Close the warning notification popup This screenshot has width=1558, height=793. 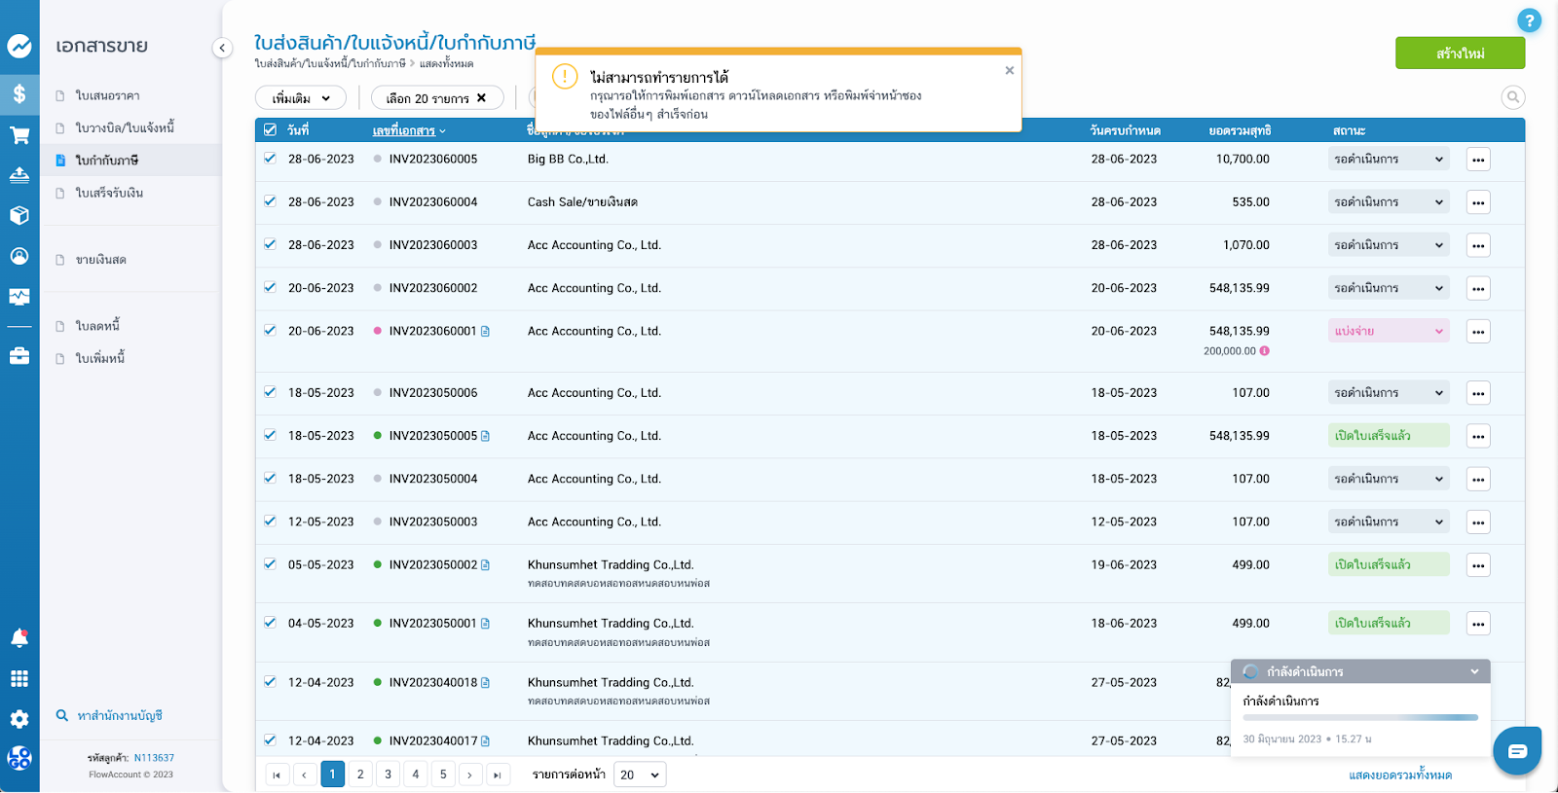point(1010,70)
